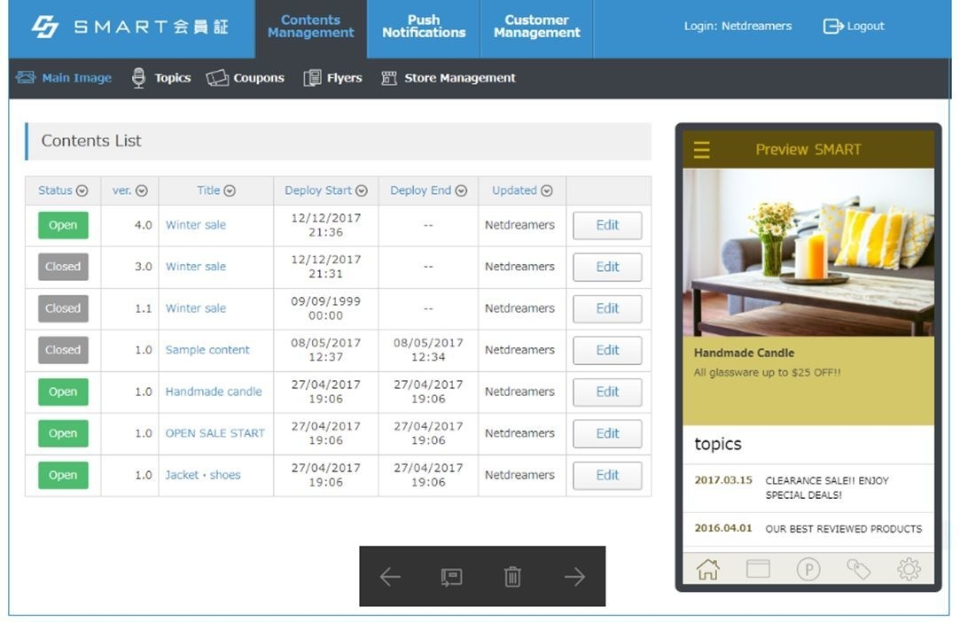Switch to Push Notifications tab
Viewport: 960px width, 622px height.
[424, 27]
